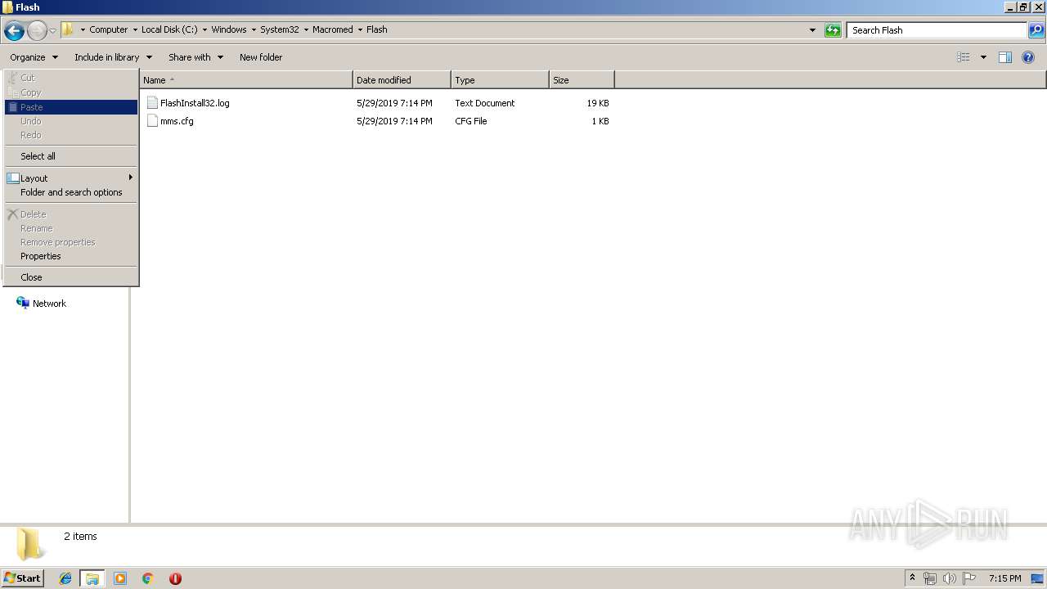Launch Google Chrome from taskbar
This screenshot has width=1047, height=589.
pyautogui.click(x=148, y=578)
